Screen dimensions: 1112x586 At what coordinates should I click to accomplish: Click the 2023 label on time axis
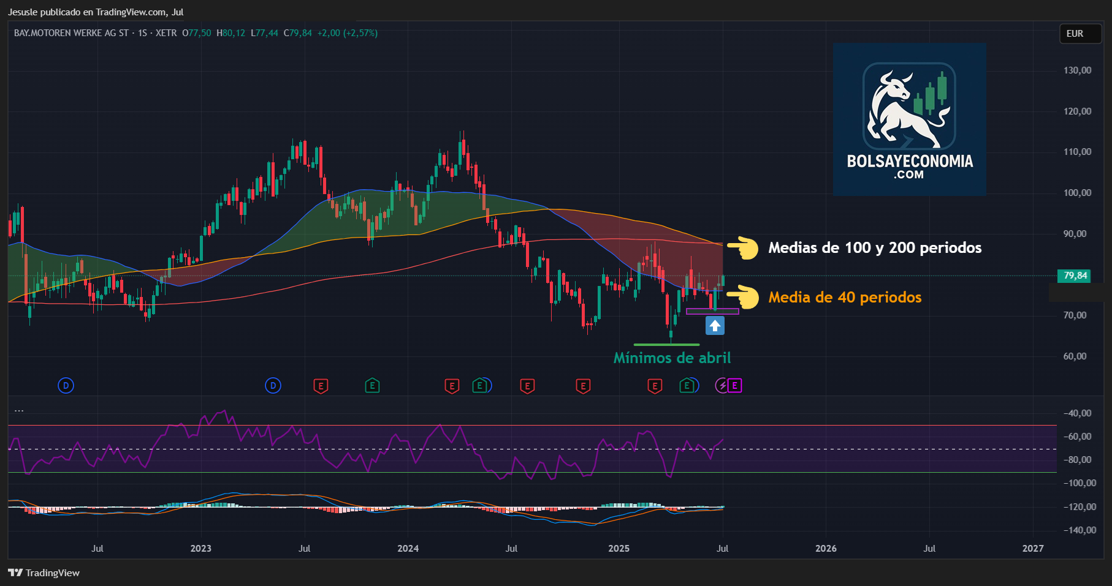click(200, 549)
